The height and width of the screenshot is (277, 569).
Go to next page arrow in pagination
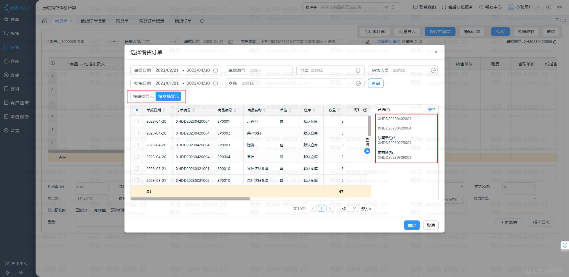coord(330,208)
